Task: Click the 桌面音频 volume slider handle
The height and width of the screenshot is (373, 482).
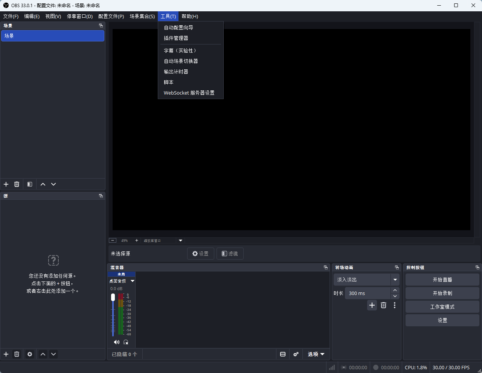Action: click(x=113, y=297)
